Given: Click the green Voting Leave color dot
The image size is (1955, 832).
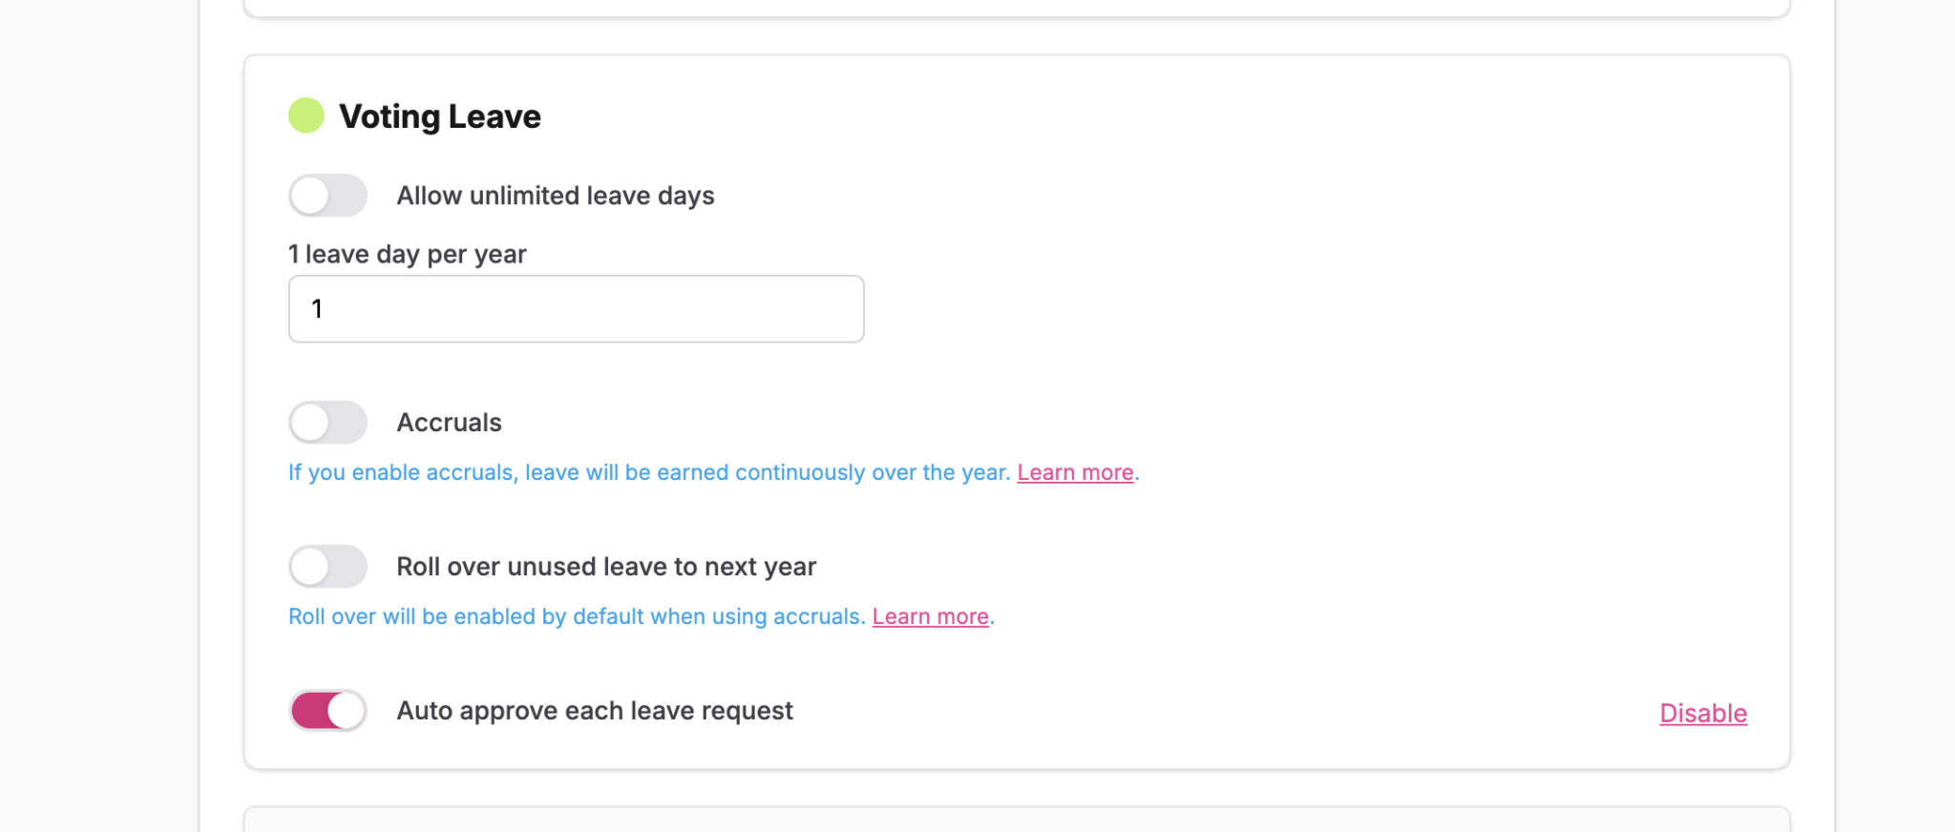Looking at the screenshot, I should coord(306,115).
